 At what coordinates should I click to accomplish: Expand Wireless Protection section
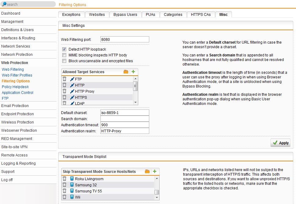[28, 122]
